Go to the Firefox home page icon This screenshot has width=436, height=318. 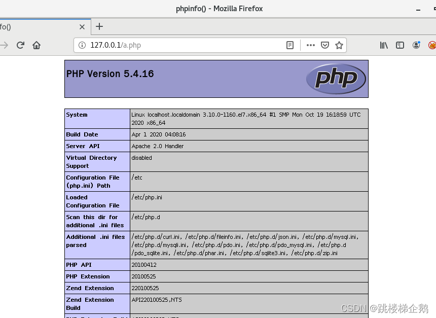(x=37, y=45)
